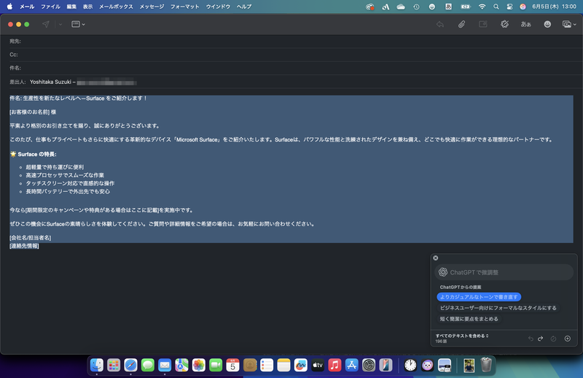Open the メール menu

tap(27, 7)
